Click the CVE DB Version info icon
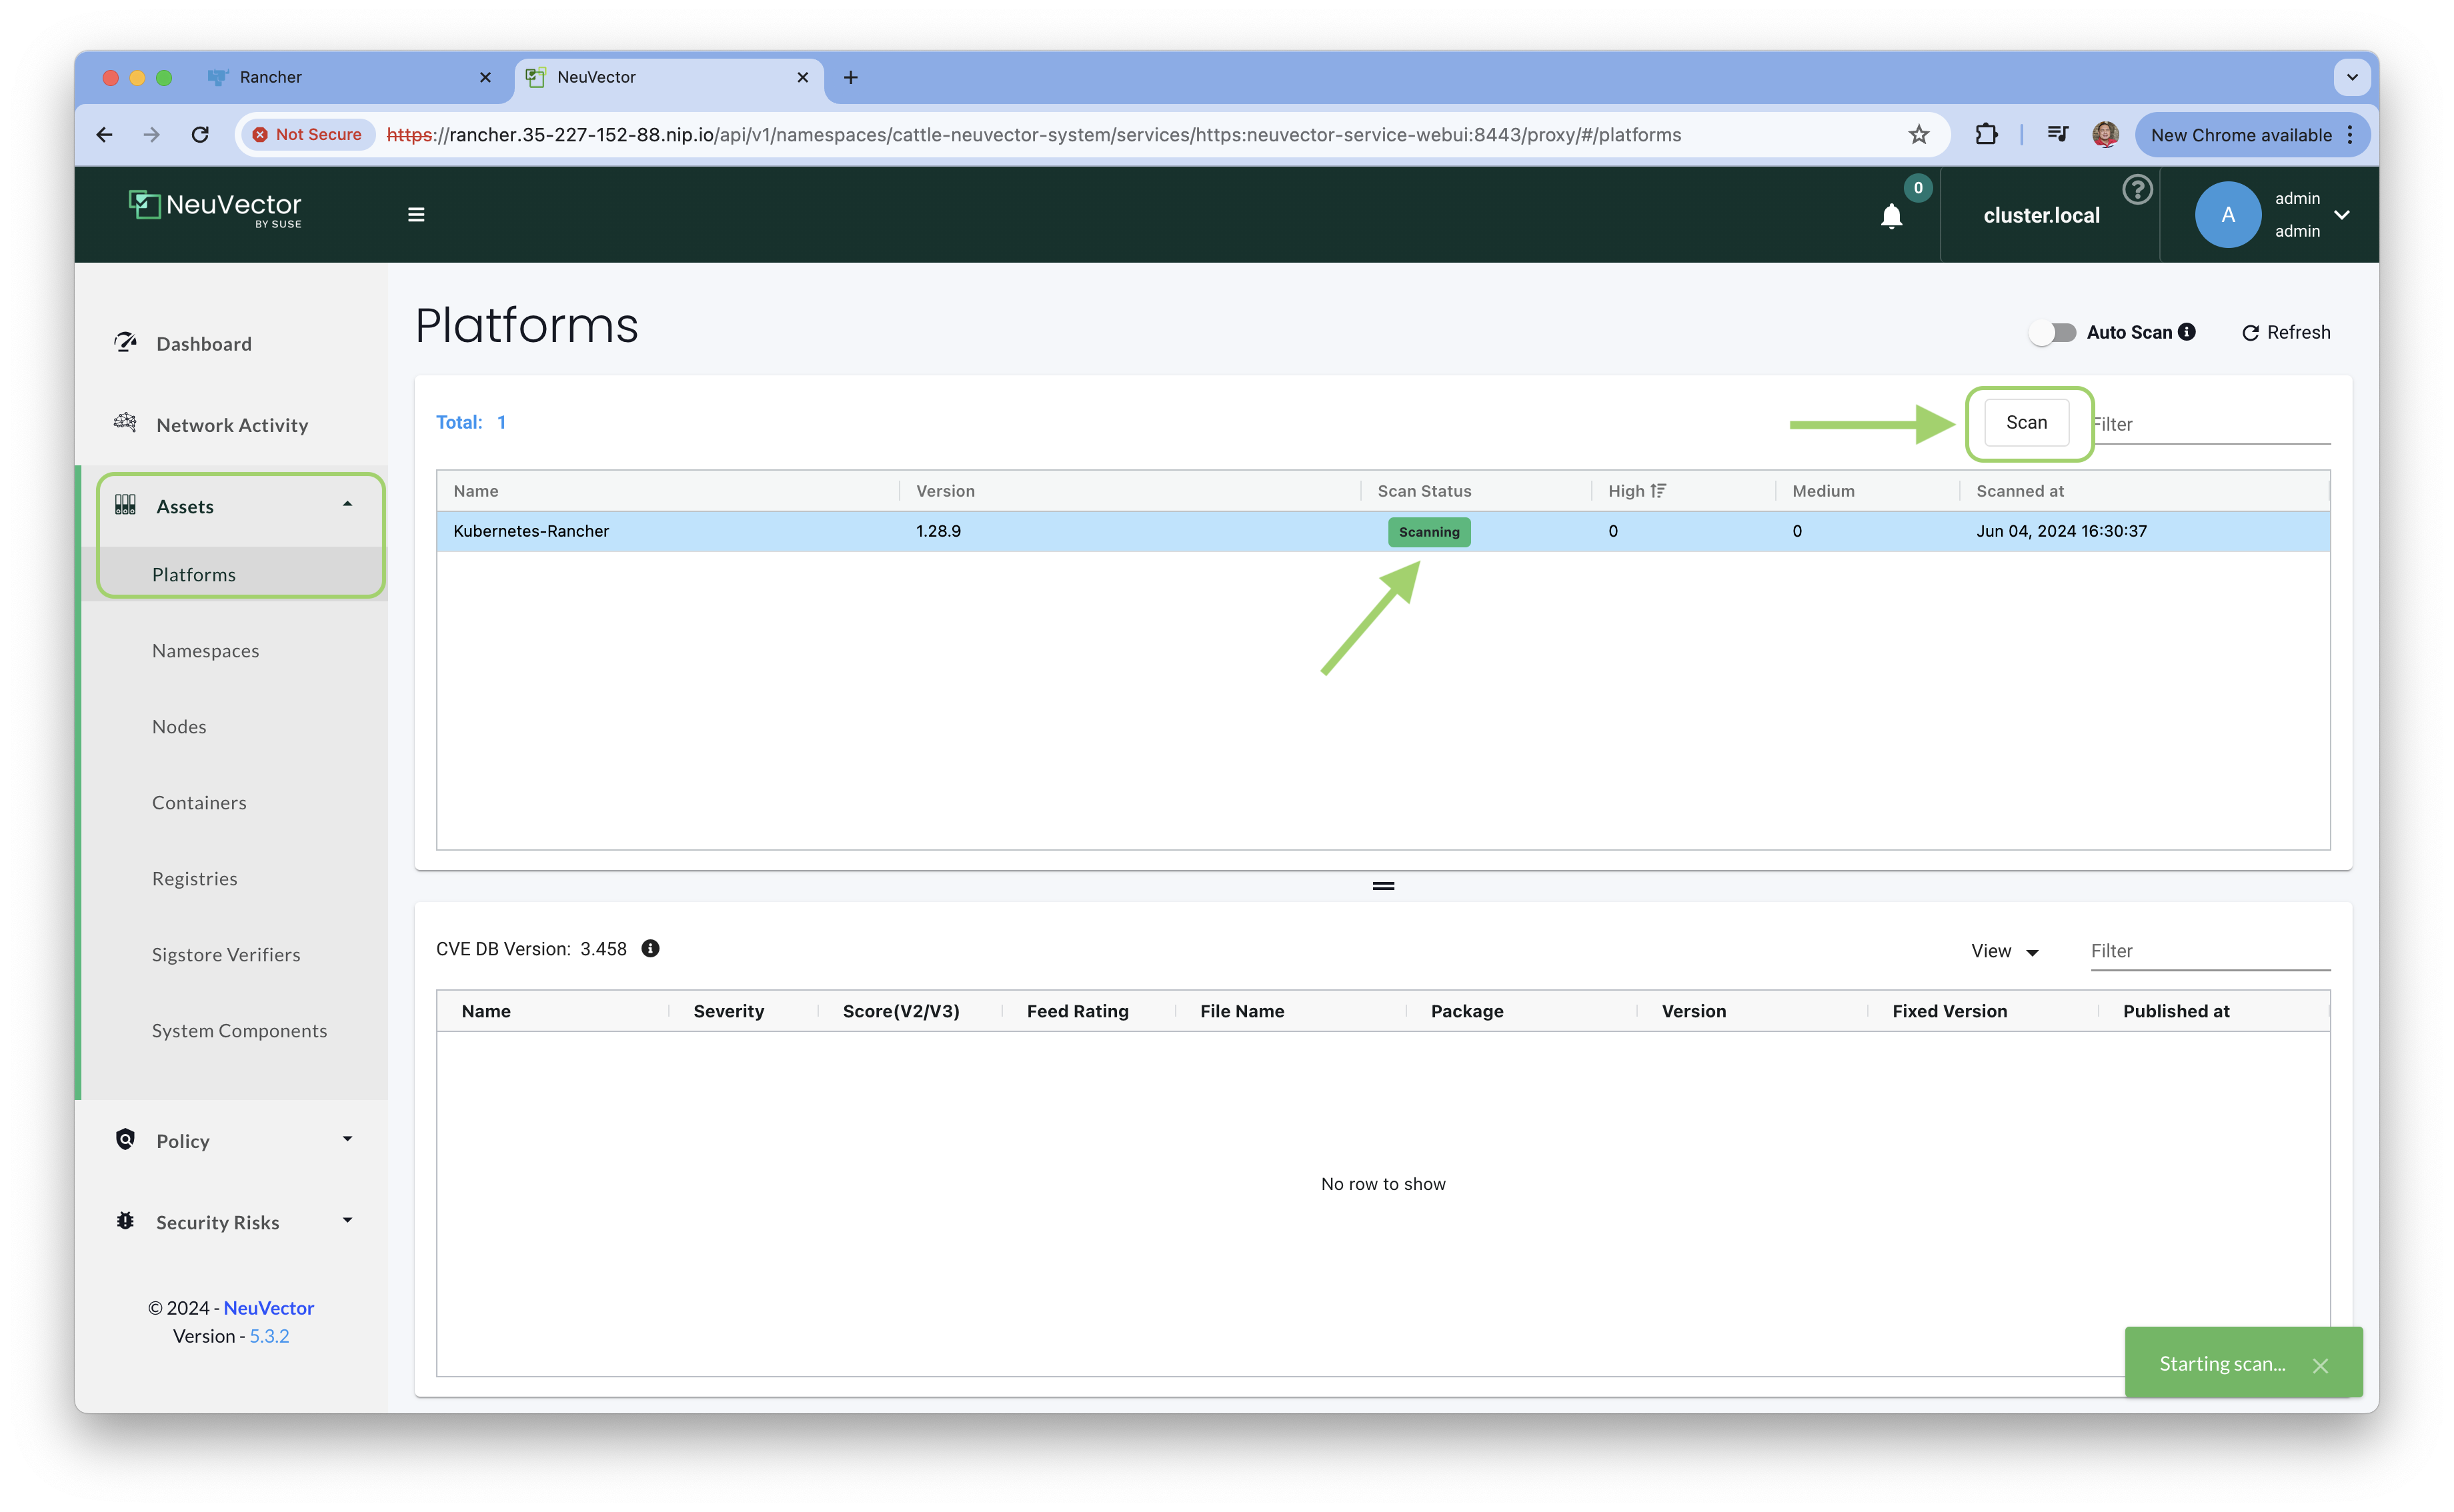This screenshot has width=2454, height=1512. click(650, 948)
